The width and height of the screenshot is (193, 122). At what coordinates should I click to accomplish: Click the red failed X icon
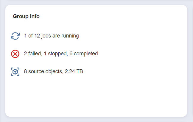(x=15, y=54)
